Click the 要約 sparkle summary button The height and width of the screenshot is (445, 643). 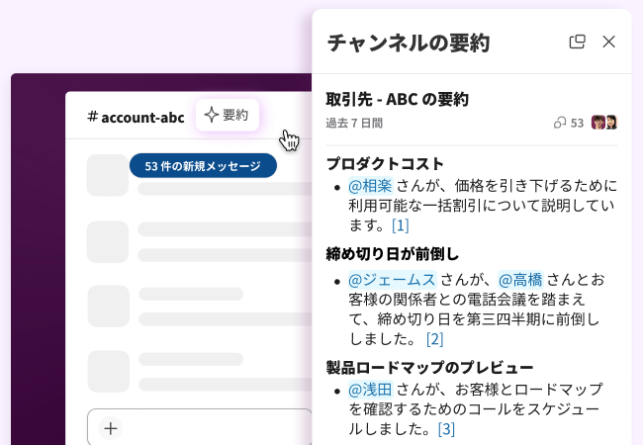(228, 115)
